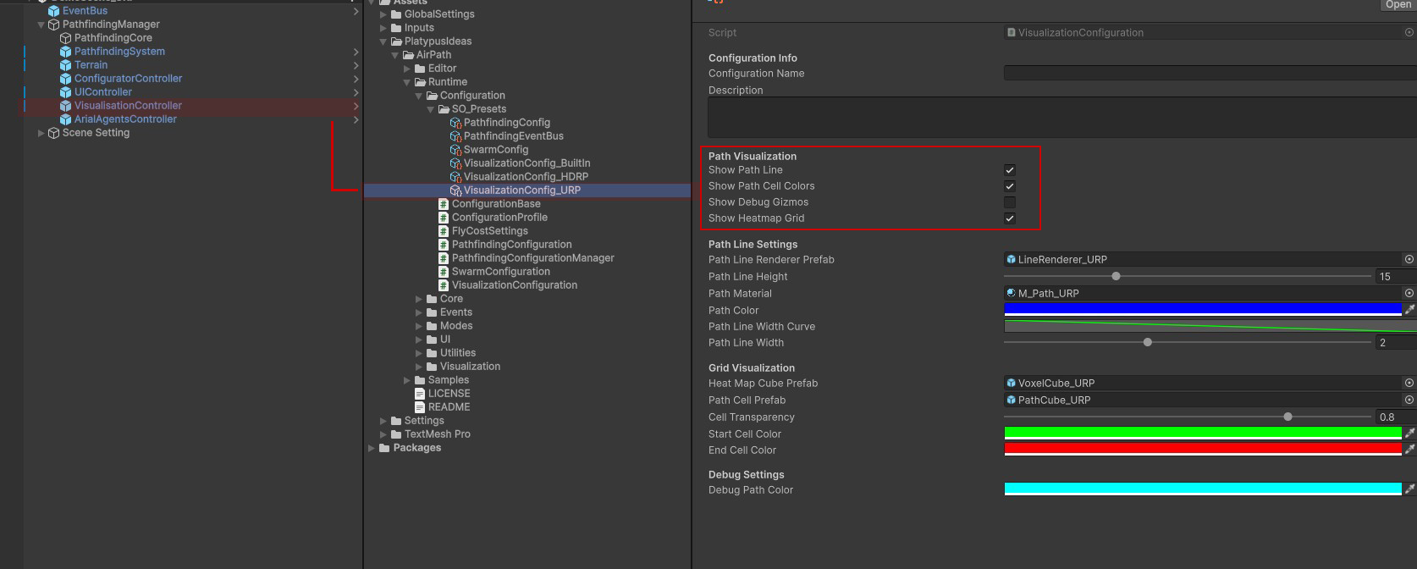Click the Start Cell Color green swatch
The width and height of the screenshot is (1417, 569).
[1202, 434]
